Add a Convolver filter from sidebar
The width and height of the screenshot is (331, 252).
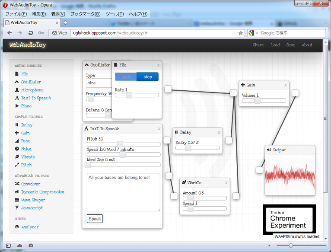(x=31, y=184)
